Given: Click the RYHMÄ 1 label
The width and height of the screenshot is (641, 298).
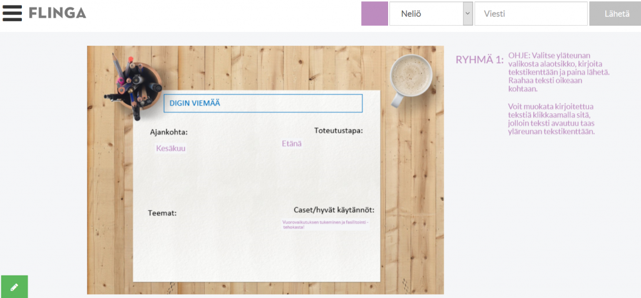Looking at the screenshot, I should [479, 60].
